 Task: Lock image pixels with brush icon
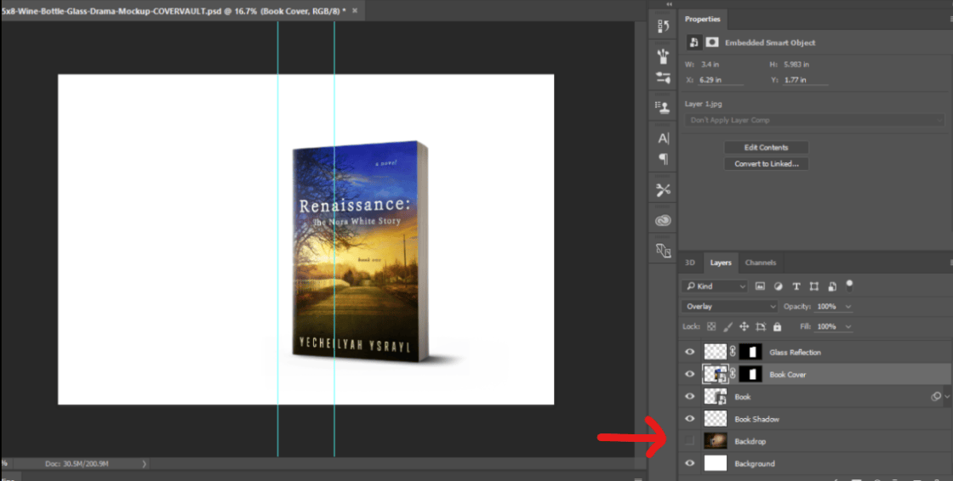coord(728,326)
